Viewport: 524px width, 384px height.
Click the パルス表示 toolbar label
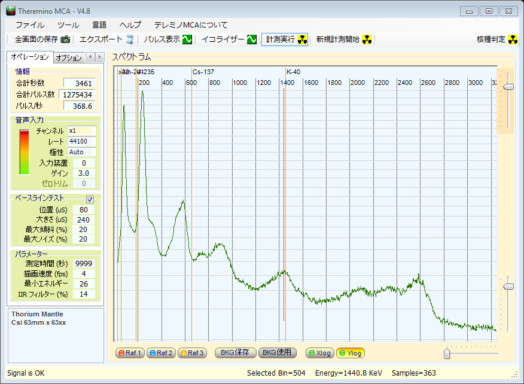coord(162,39)
